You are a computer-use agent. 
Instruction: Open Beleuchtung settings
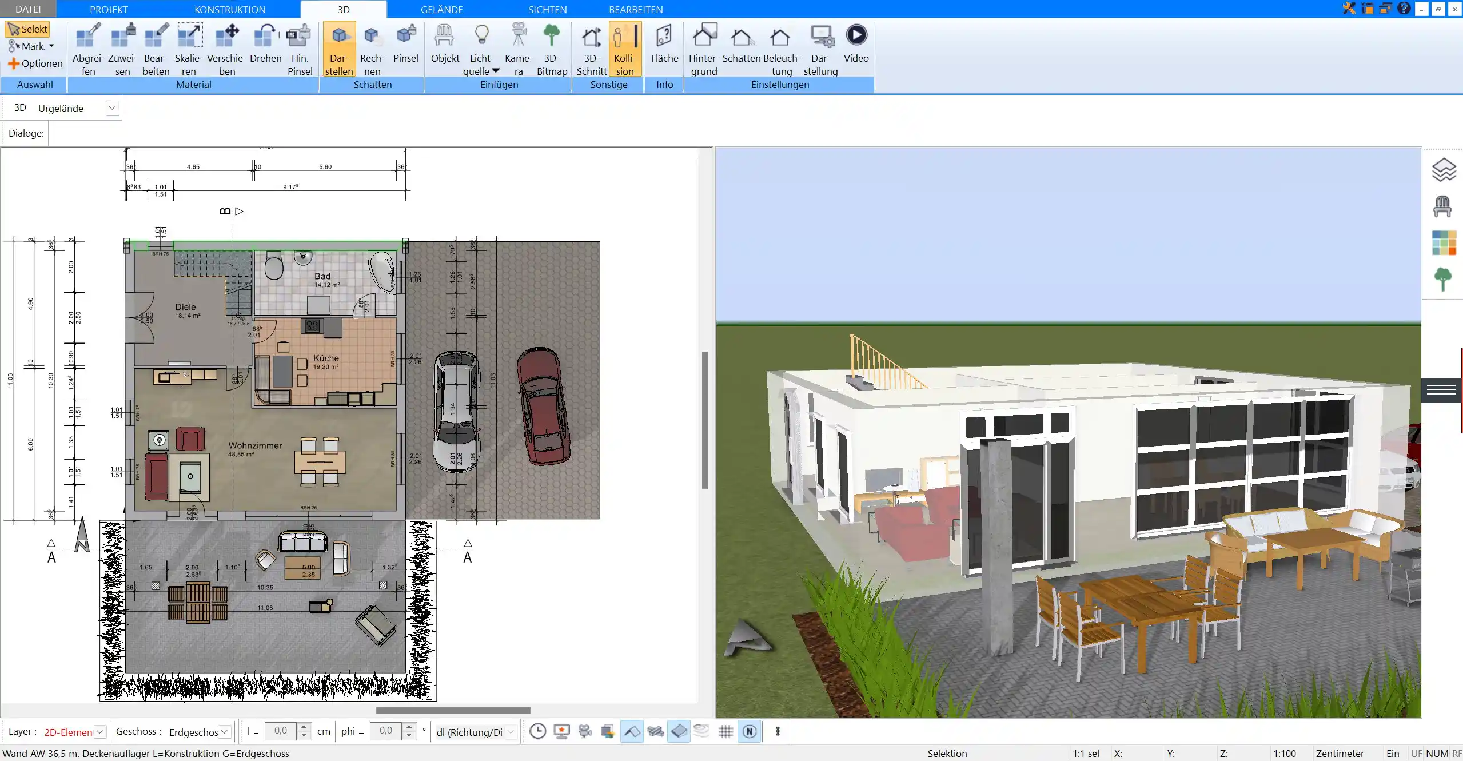782,49
